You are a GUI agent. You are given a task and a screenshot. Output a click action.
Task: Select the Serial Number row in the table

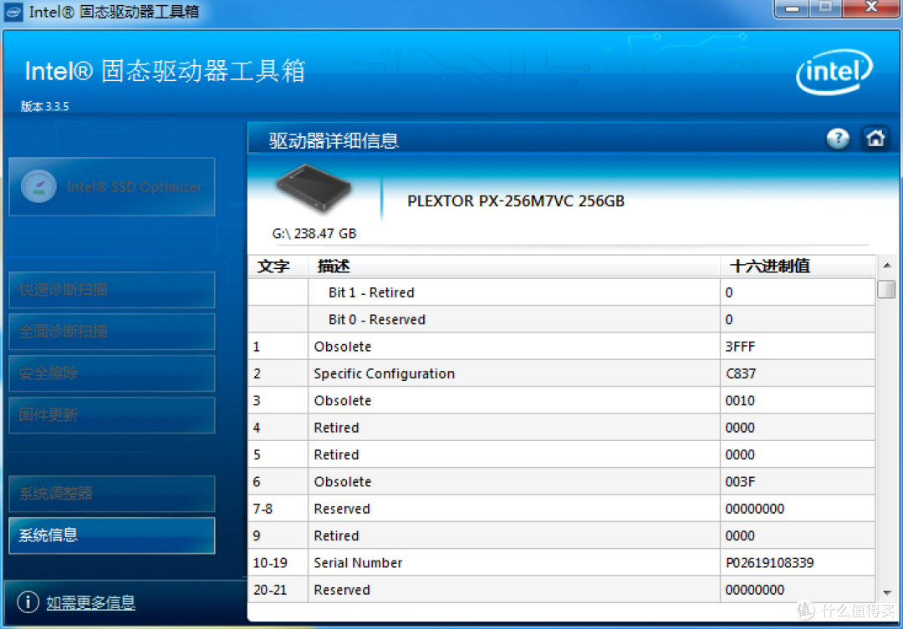(x=502, y=562)
